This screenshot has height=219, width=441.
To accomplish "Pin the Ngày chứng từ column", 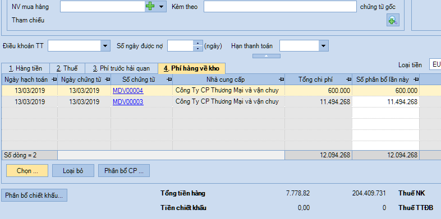I will pos(107,80).
